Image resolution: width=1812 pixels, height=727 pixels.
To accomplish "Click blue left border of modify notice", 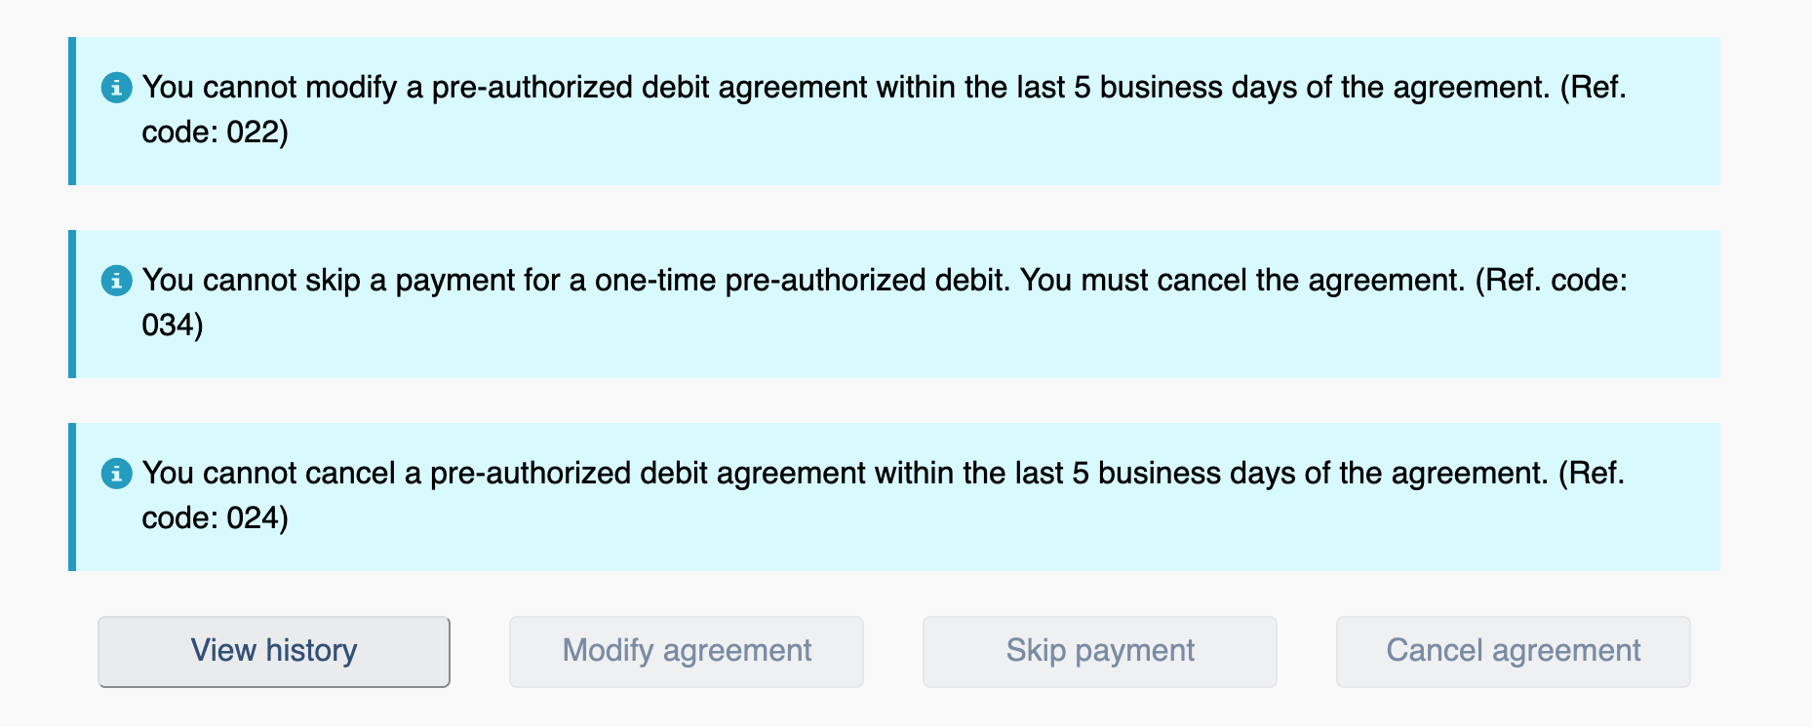I will click(72, 111).
